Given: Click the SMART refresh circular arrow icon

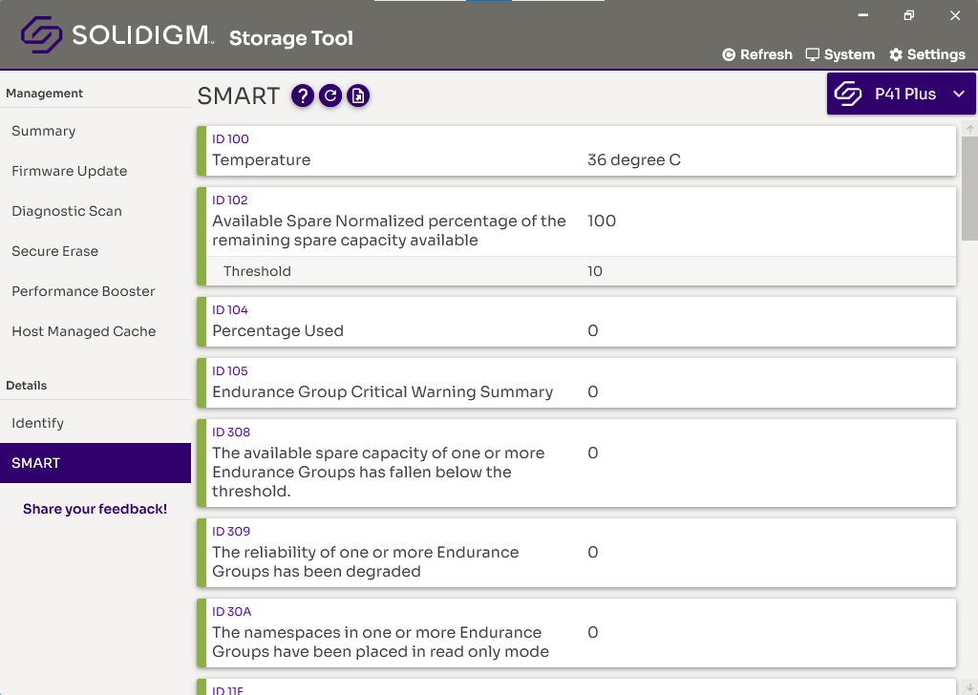Looking at the screenshot, I should [330, 96].
